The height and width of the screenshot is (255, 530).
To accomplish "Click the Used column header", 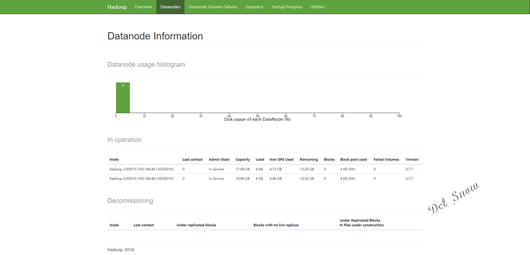I will click(260, 160).
